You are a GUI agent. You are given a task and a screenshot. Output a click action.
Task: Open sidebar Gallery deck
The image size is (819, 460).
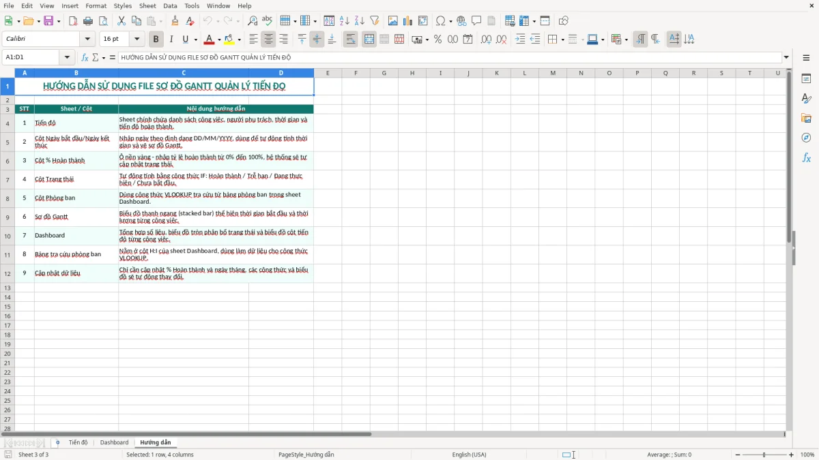coord(806,119)
